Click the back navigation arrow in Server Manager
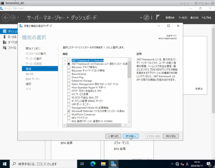Viewport: 215px width, 168px height. (6, 18)
